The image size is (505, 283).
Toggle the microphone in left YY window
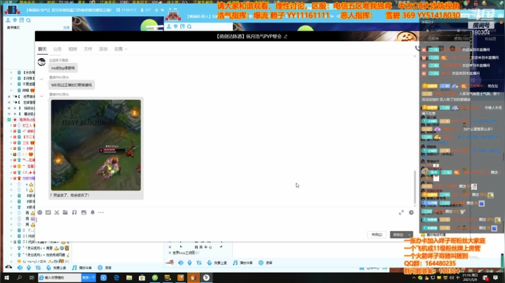pos(29,268)
